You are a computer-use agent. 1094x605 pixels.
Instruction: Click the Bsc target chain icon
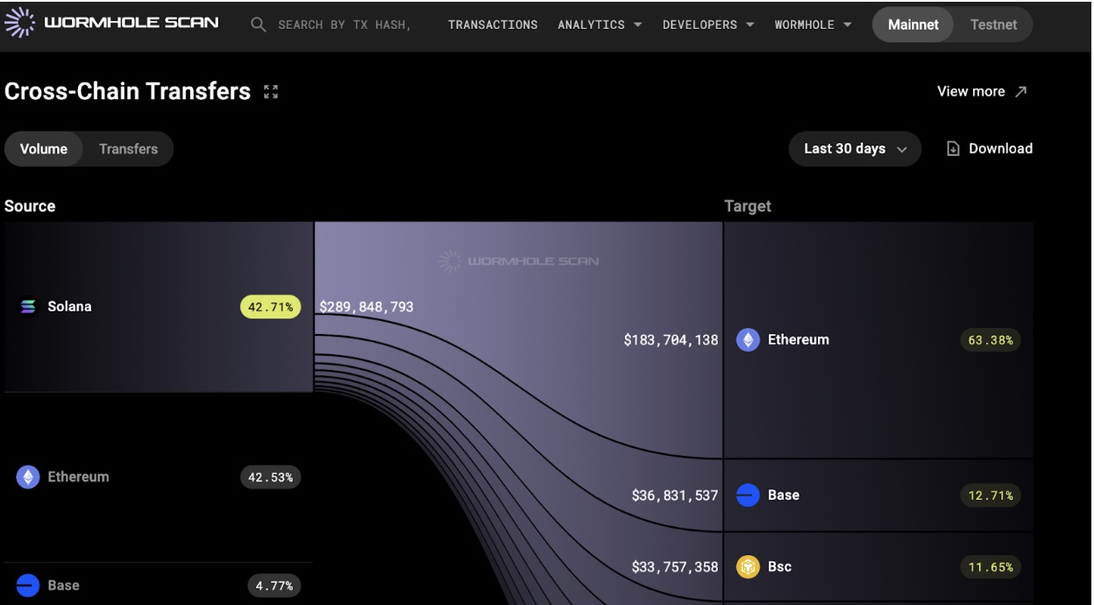748,567
